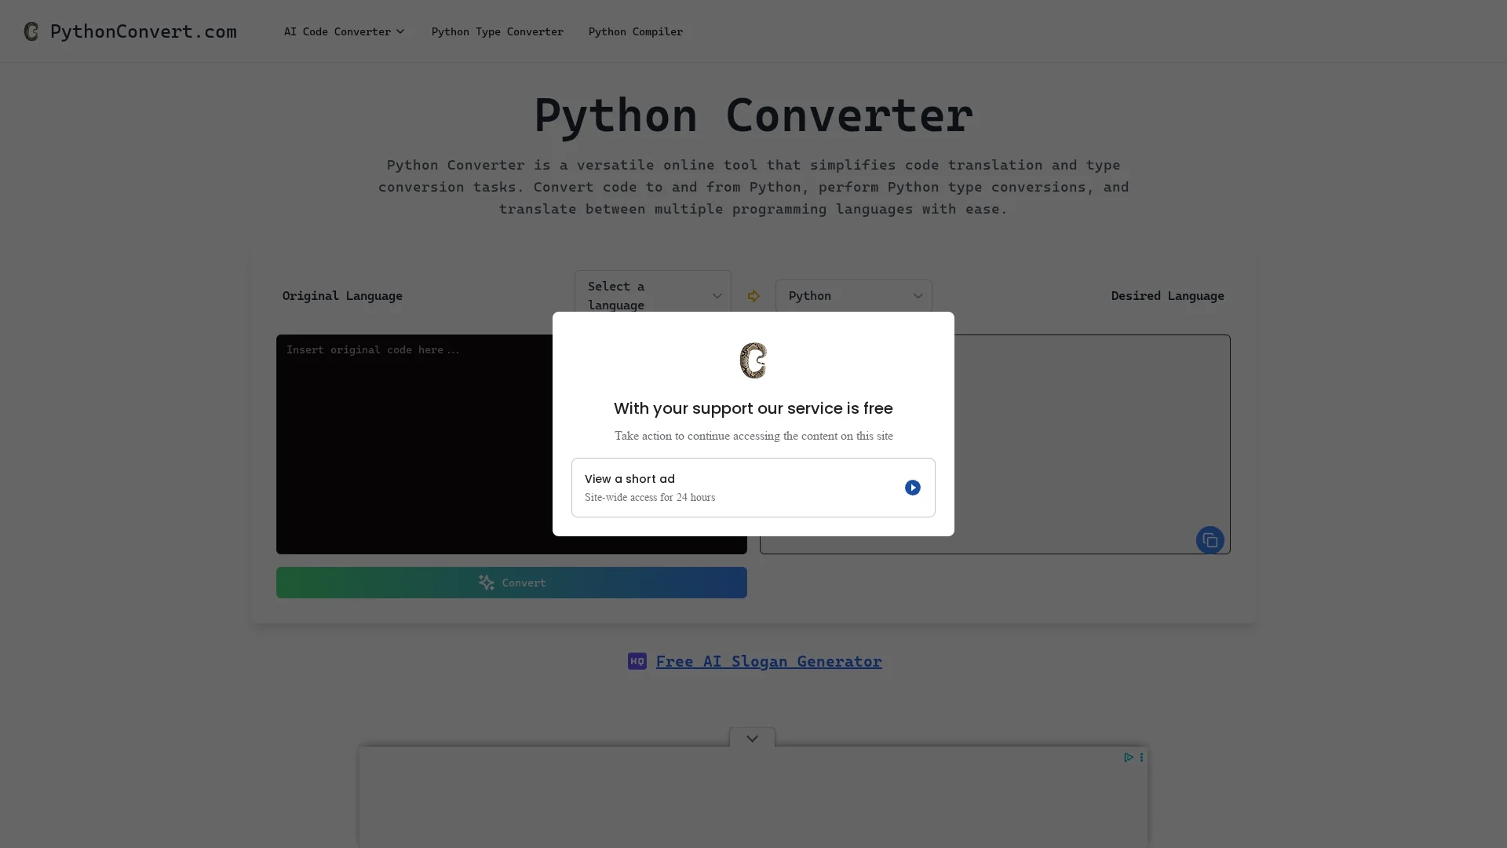Click the HQ icon beside slogan link
Image resolution: width=1507 pixels, height=848 pixels.
coord(637,661)
